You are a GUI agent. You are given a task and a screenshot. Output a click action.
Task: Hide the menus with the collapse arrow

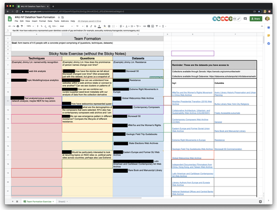262,26
